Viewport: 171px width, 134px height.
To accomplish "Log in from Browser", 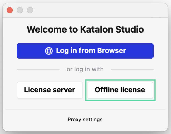I will pos(85,51).
